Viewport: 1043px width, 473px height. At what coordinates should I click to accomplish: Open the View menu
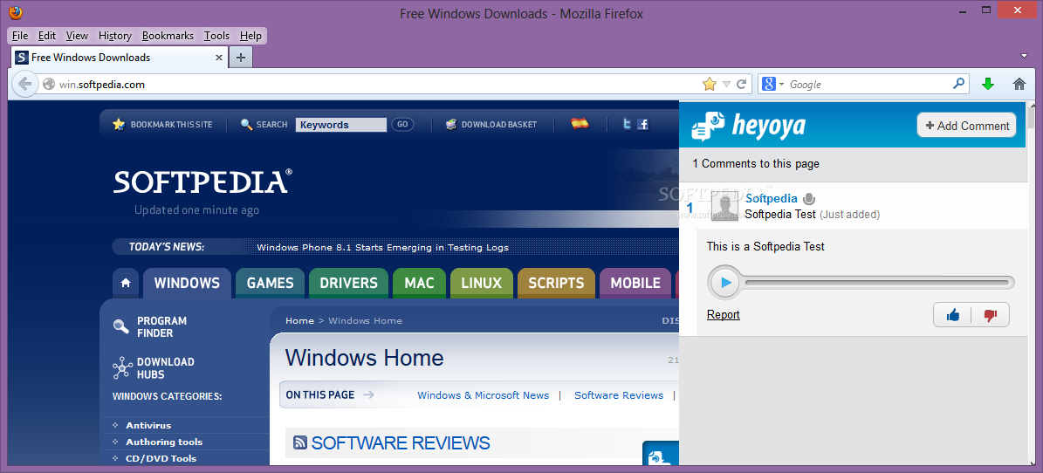tap(77, 36)
